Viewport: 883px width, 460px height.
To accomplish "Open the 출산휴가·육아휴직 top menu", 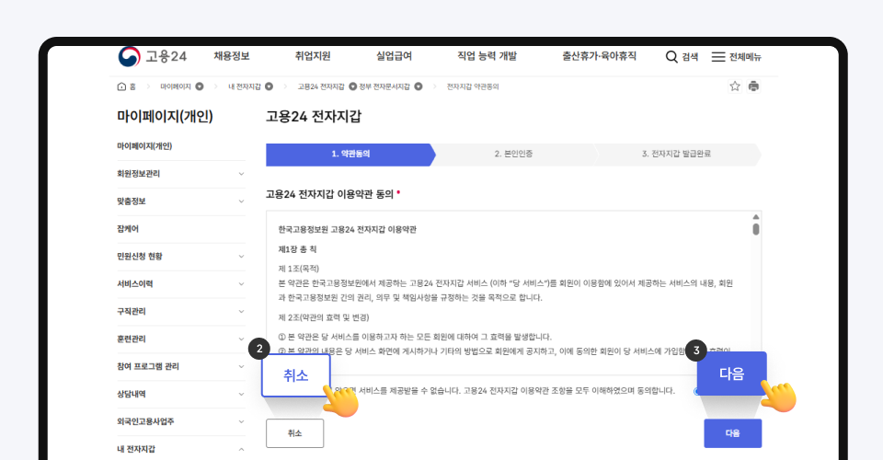I will click(x=599, y=56).
